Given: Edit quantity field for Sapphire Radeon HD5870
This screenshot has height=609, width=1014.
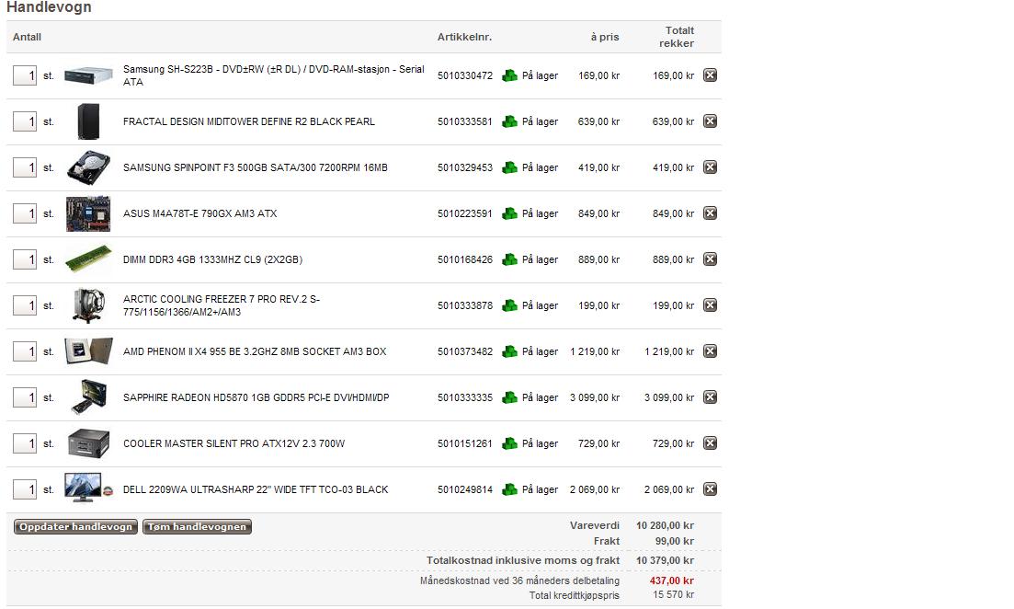Looking at the screenshot, I should [25, 397].
